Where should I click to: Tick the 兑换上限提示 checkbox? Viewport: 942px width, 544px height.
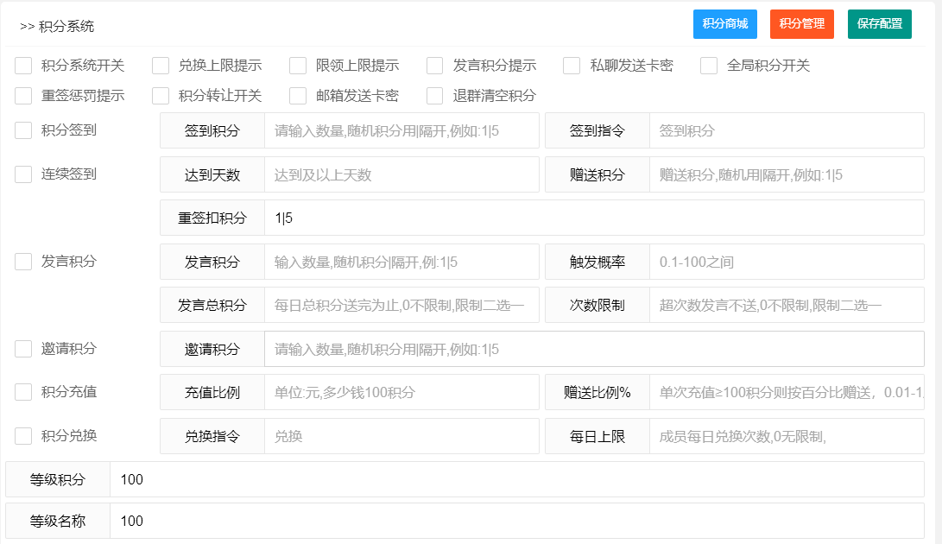(x=161, y=66)
